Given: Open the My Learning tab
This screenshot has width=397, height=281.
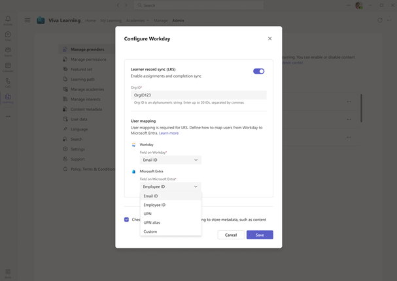Looking at the screenshot, I should [111, 20].
